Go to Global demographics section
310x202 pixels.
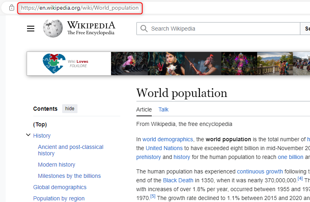click(60, 187)
